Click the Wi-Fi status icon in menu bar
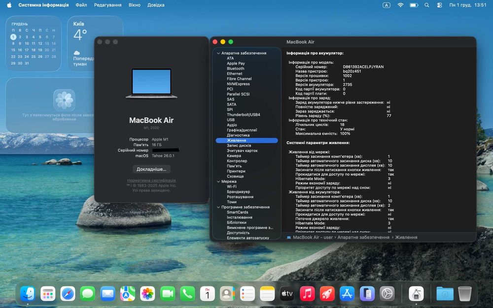The width and height of the screenshot is (493, 308). pos(400,5)
